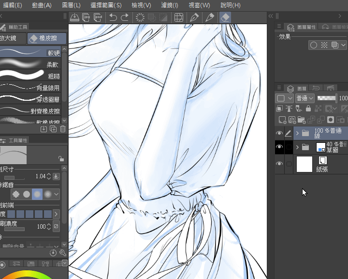Choose the 柔軟 eraser sub tool
The height and width of the screenshot is (279, 348).
click(30, 64)
